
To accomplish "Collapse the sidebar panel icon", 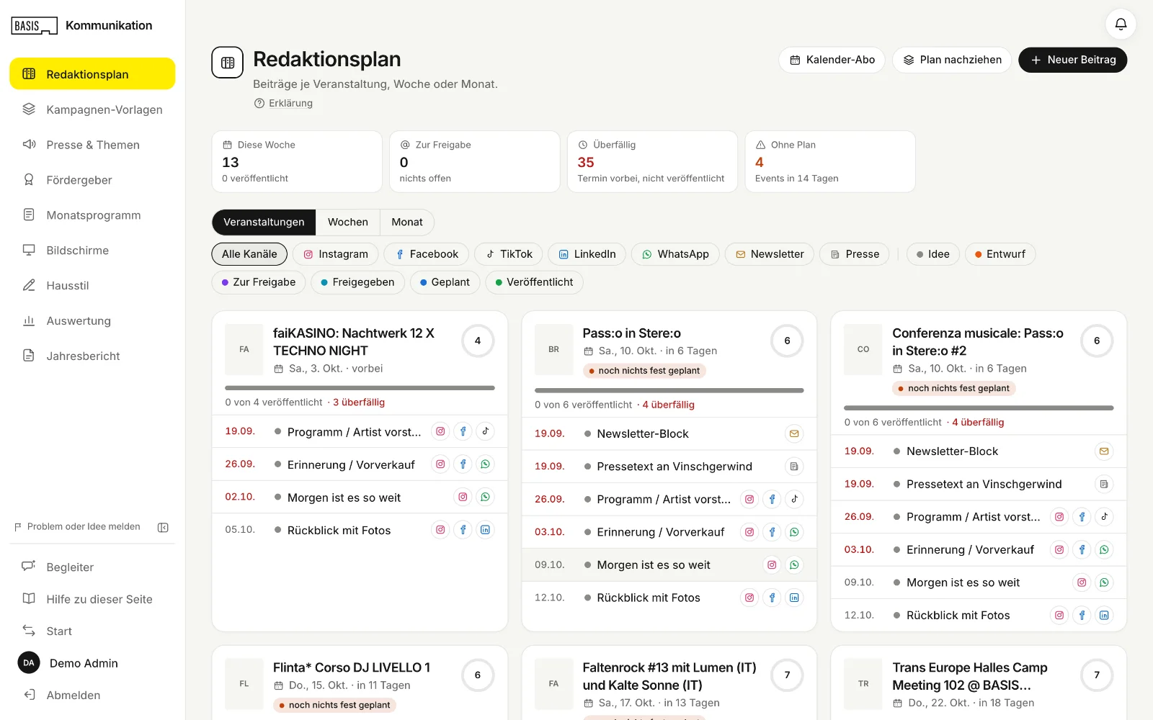I will click(163, 527).
